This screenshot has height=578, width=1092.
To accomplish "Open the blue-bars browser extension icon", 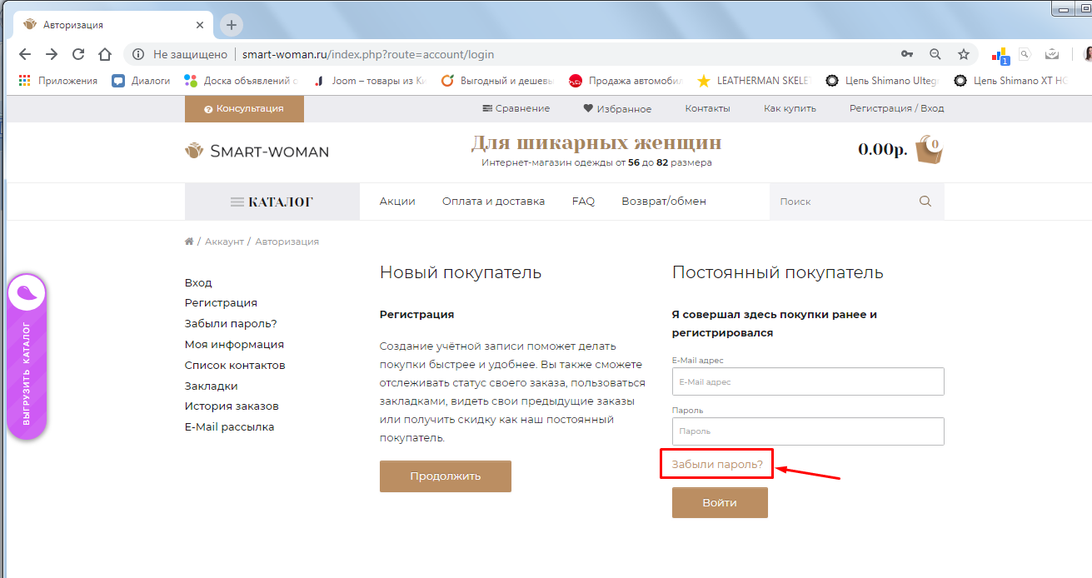I will pos(1000,55).
